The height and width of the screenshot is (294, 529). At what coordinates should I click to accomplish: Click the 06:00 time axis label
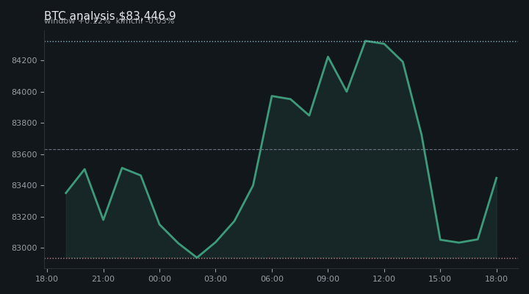pos(272,279)
